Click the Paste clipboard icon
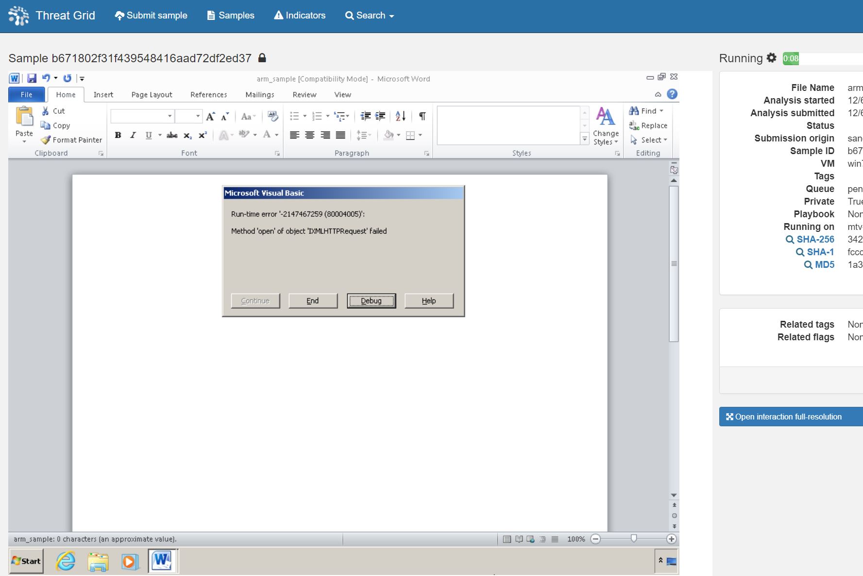The image size is (863, 576). tap(24, 117)
